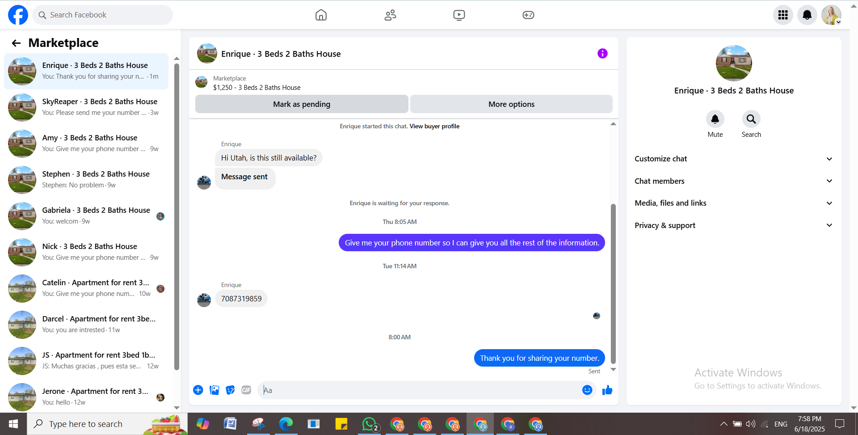Screen dimensions: 858x435
Task: Choose a sticker from the sticker icon
Action: pos(230,390)
